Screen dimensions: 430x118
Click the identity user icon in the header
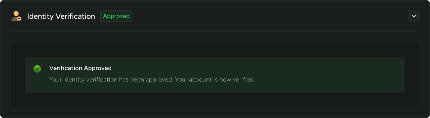click(x=16, y=16)
